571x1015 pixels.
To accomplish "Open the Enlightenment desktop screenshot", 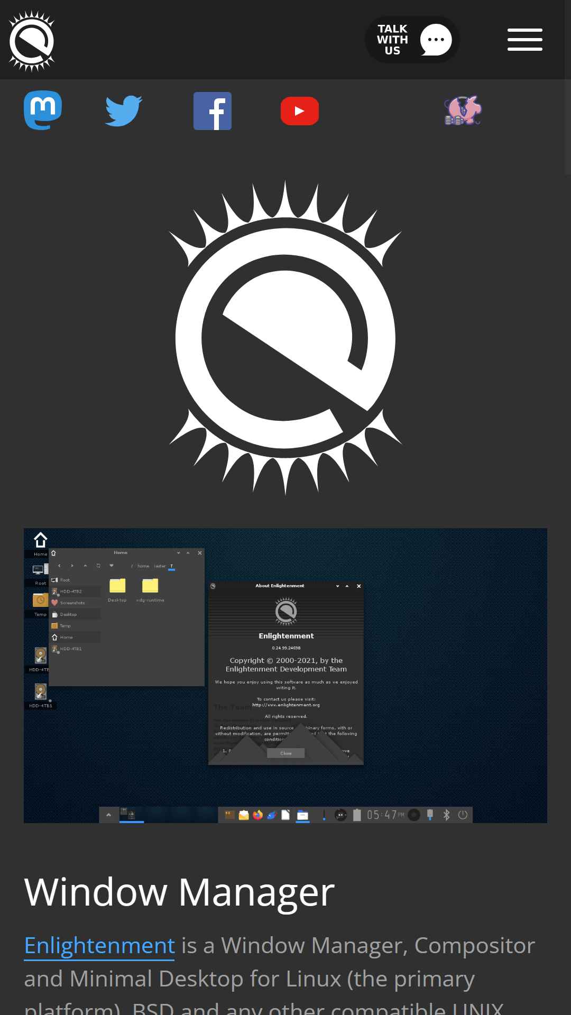I will [x=285, y=676].
